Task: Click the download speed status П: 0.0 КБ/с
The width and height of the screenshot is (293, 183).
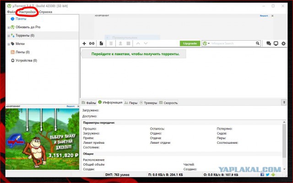Action: [165, 175]
